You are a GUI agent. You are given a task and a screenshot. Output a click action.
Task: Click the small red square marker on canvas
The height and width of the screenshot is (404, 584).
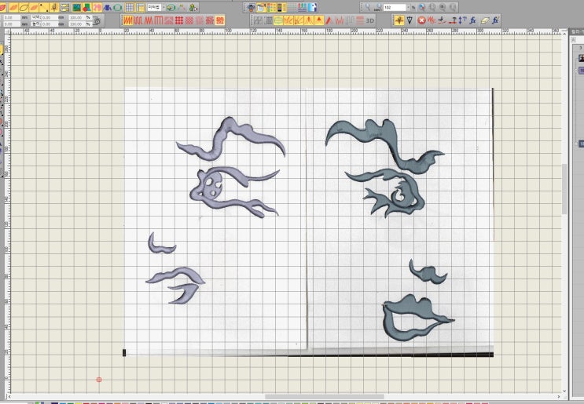[99, 380]
